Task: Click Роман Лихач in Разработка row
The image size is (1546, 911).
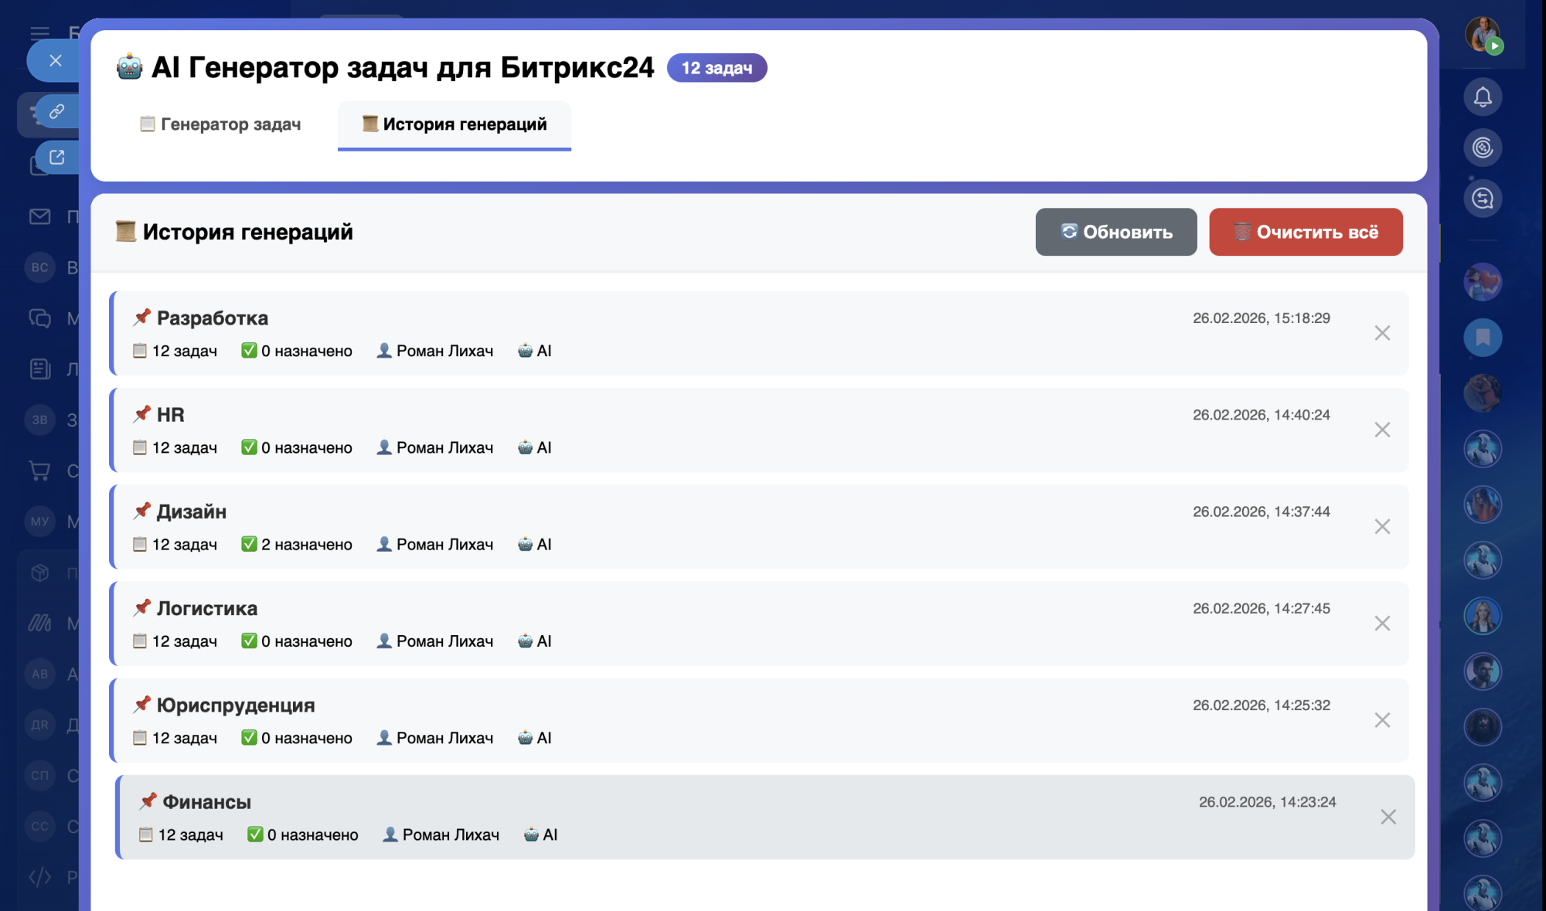Action: pos(434,351)
